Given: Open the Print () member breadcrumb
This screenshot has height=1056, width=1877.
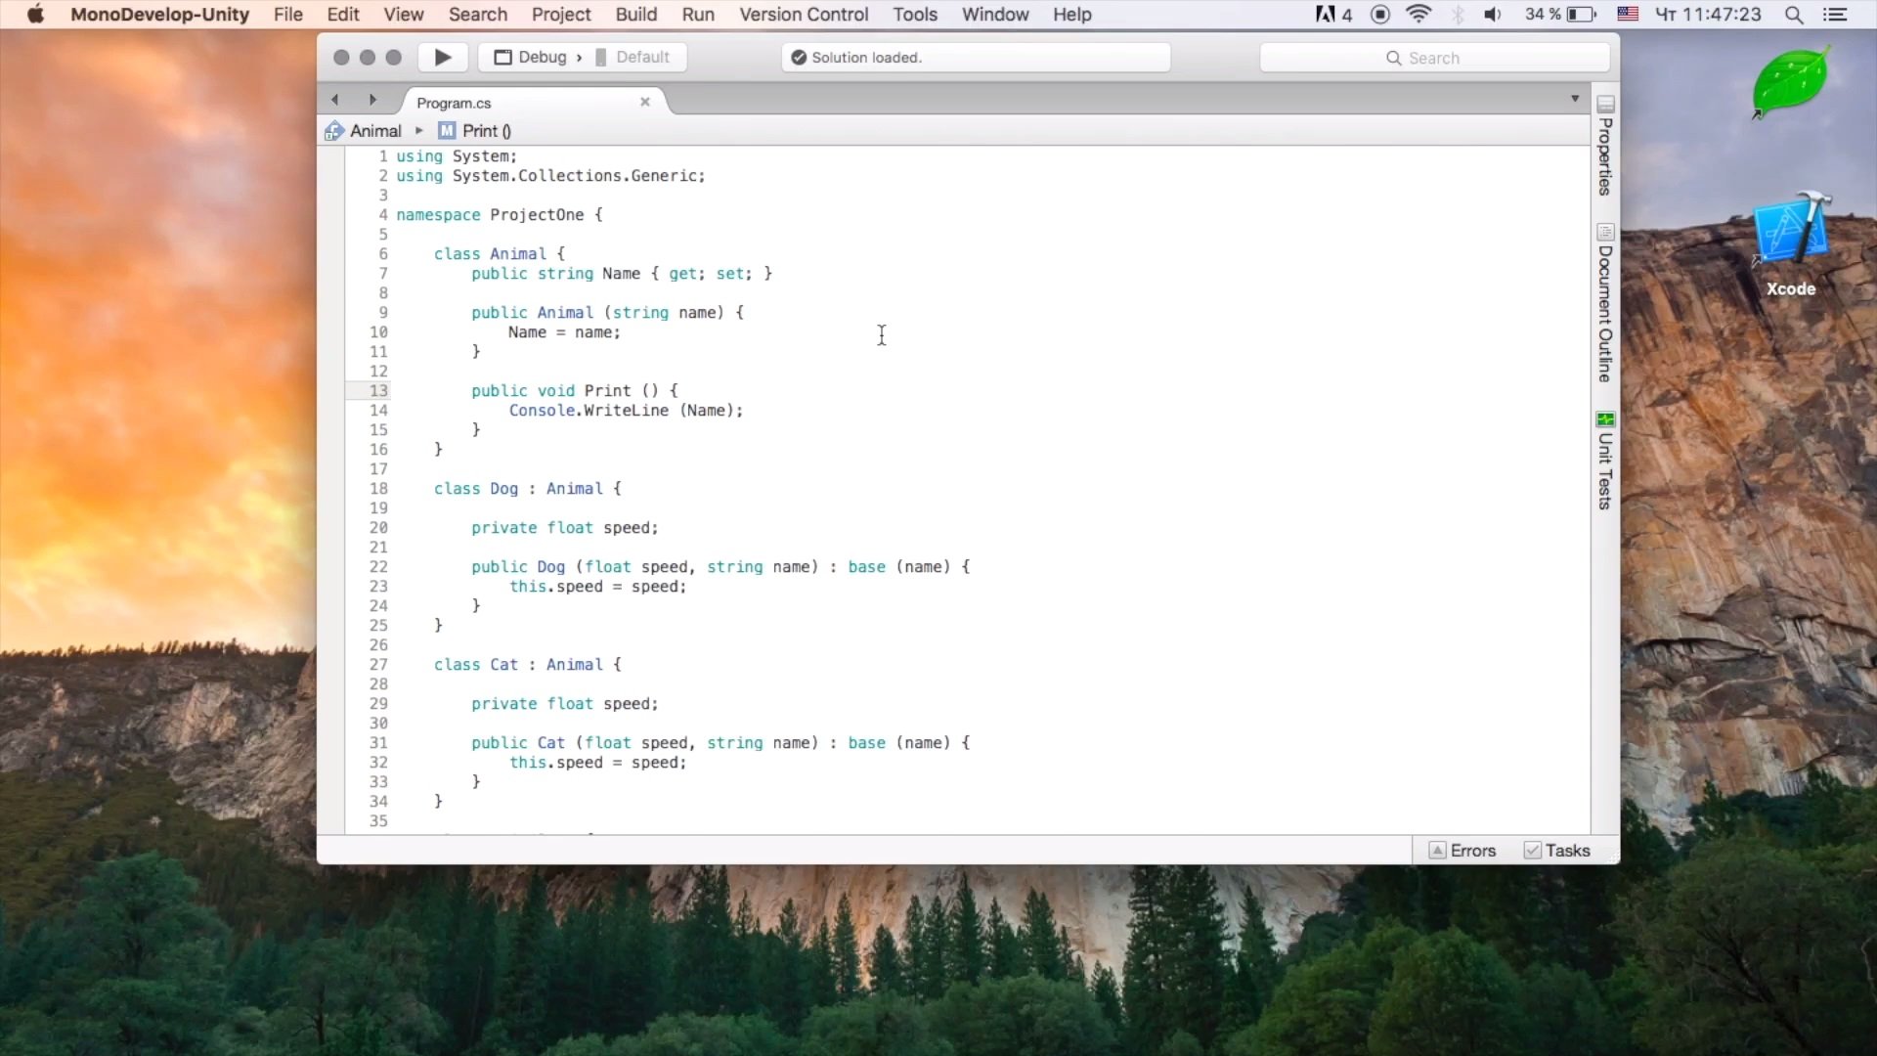Looking at the screenshot, I should coord(475,131).
